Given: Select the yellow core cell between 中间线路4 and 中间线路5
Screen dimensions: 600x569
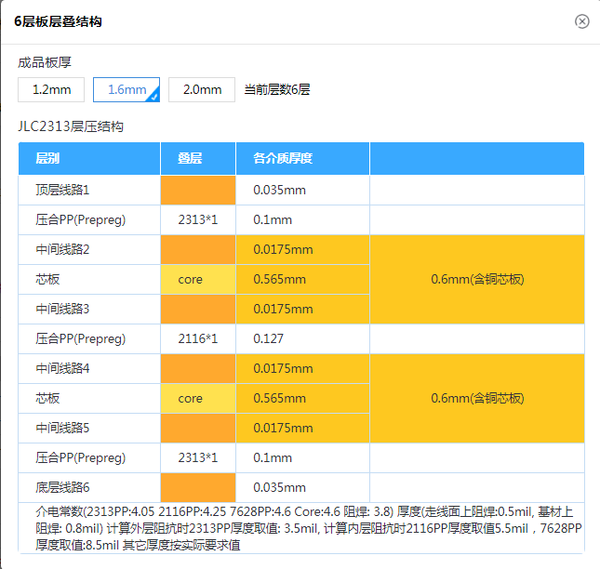Looking at the screenshot, I should (x=198, y=398).
